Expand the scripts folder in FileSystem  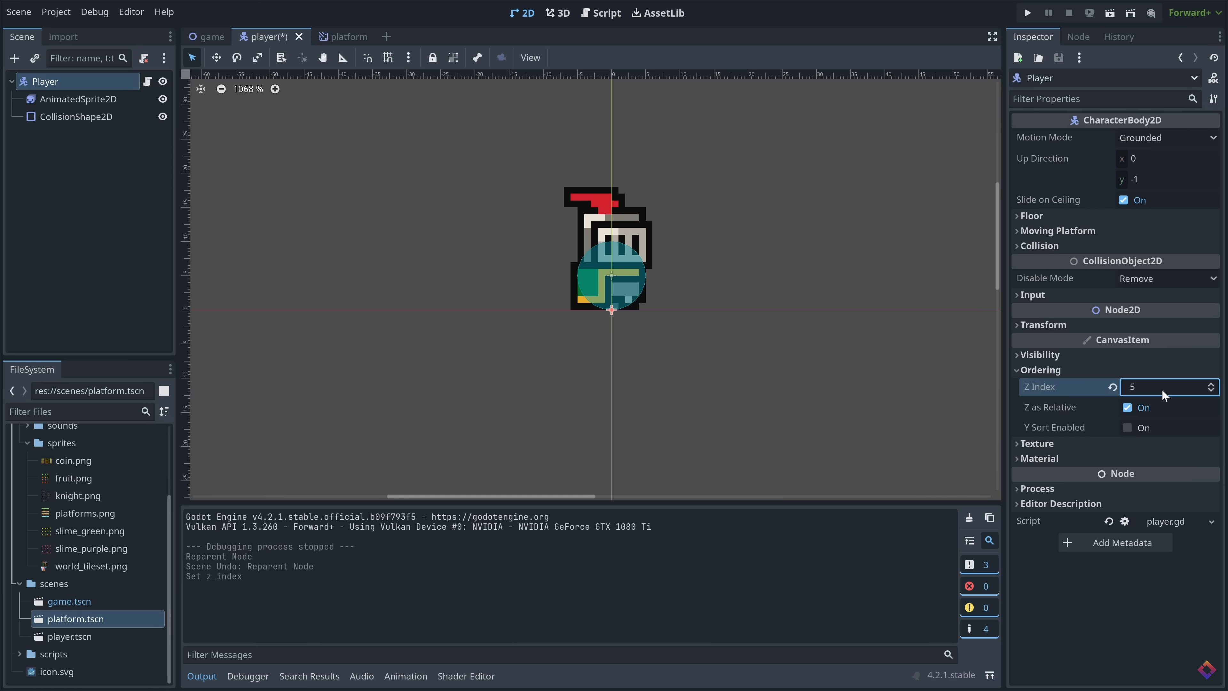point(20,654)
